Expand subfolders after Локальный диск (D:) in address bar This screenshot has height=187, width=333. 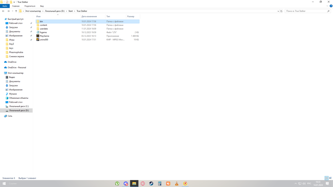tap(67, 11)
